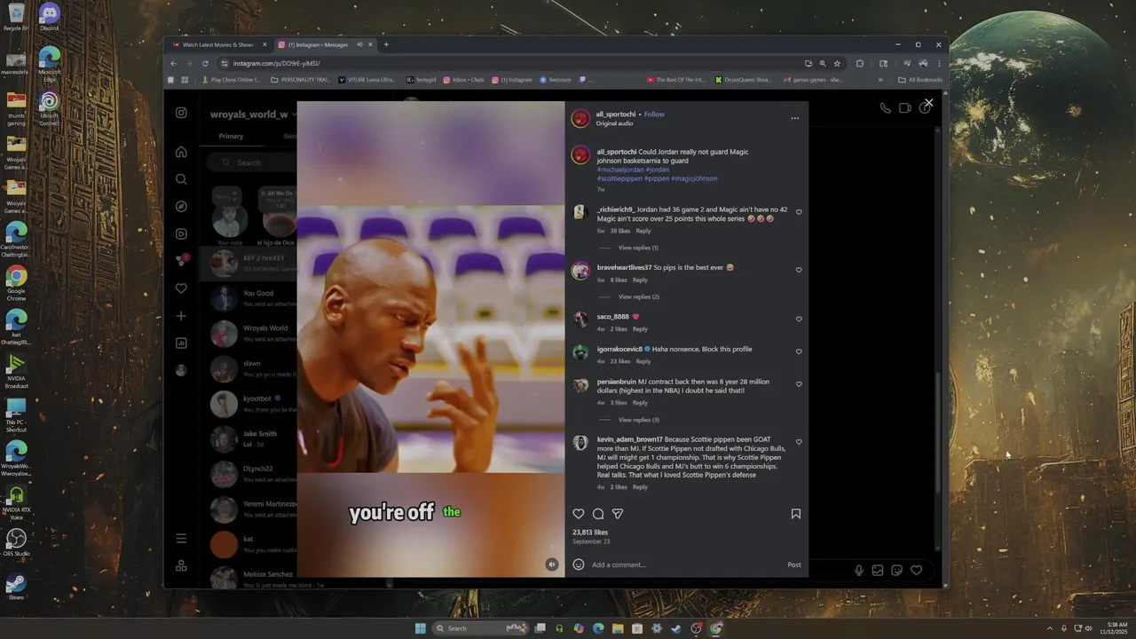
Task: Start audio call with phone icon
Action: point(885,107)
